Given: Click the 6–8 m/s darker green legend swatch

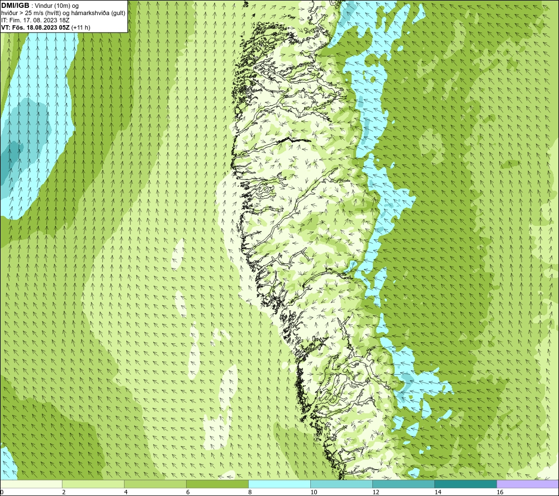Looking at the screenshot, I should [x=217, y=484].
